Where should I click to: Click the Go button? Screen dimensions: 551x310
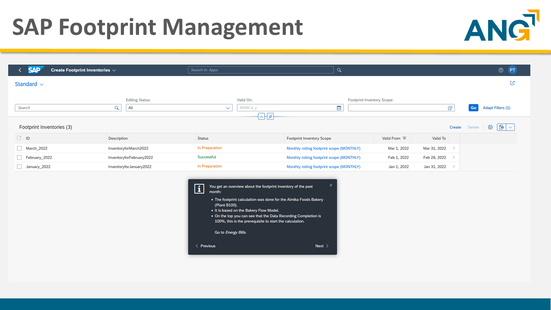click(474, 108)
